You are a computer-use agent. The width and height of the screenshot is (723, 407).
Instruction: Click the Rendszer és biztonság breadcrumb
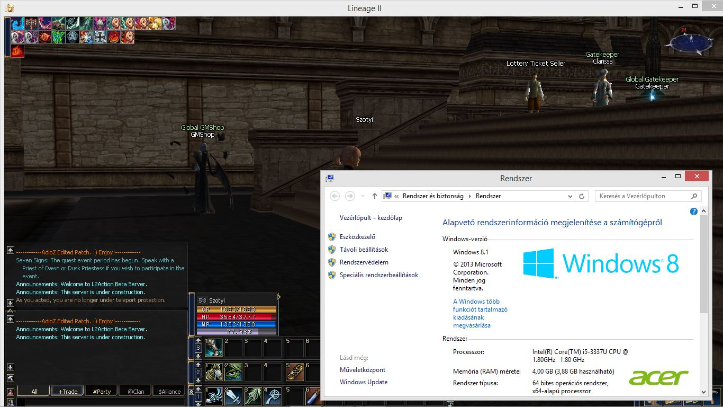433,196
